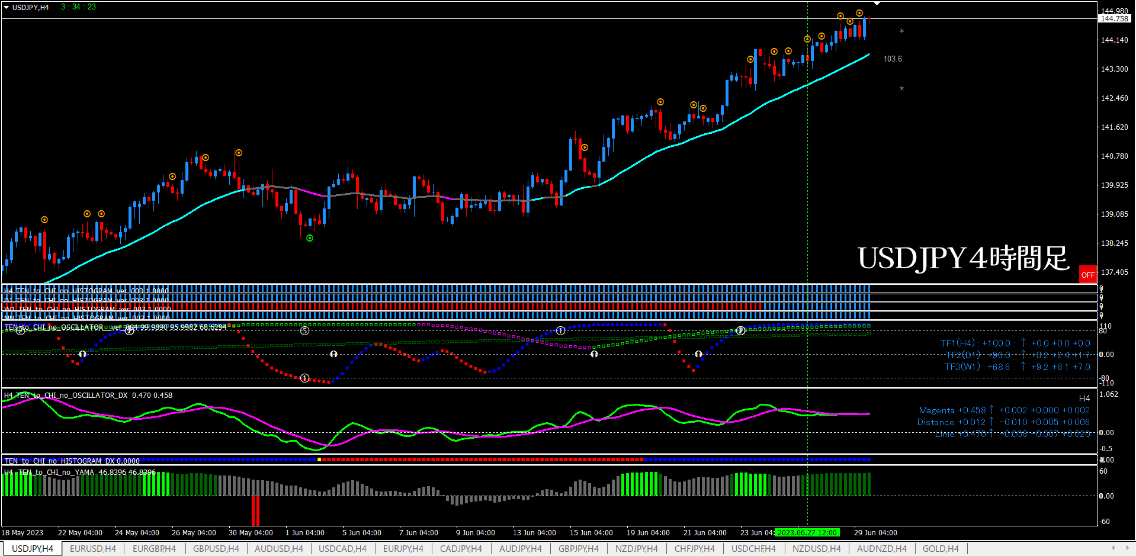Click the Magenta +0.458 readout
The image size is (1136, 556).
[x=1004, y=410]
